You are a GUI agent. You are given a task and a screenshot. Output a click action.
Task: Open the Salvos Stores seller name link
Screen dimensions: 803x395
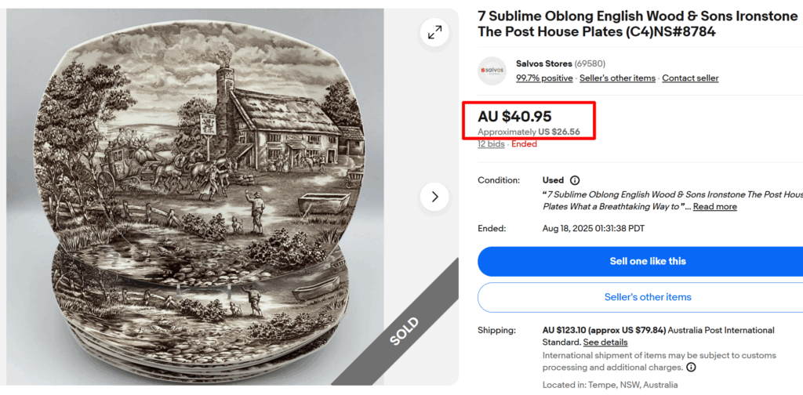pyautogui.click(x=543, y=63)
